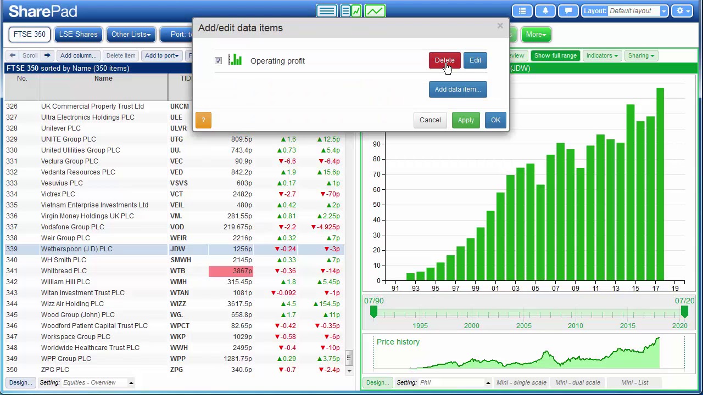Select the Whitbread PLC row
The width and height of the screenshot is (703, 395).
pyautogui.click(x=175, y=270)
